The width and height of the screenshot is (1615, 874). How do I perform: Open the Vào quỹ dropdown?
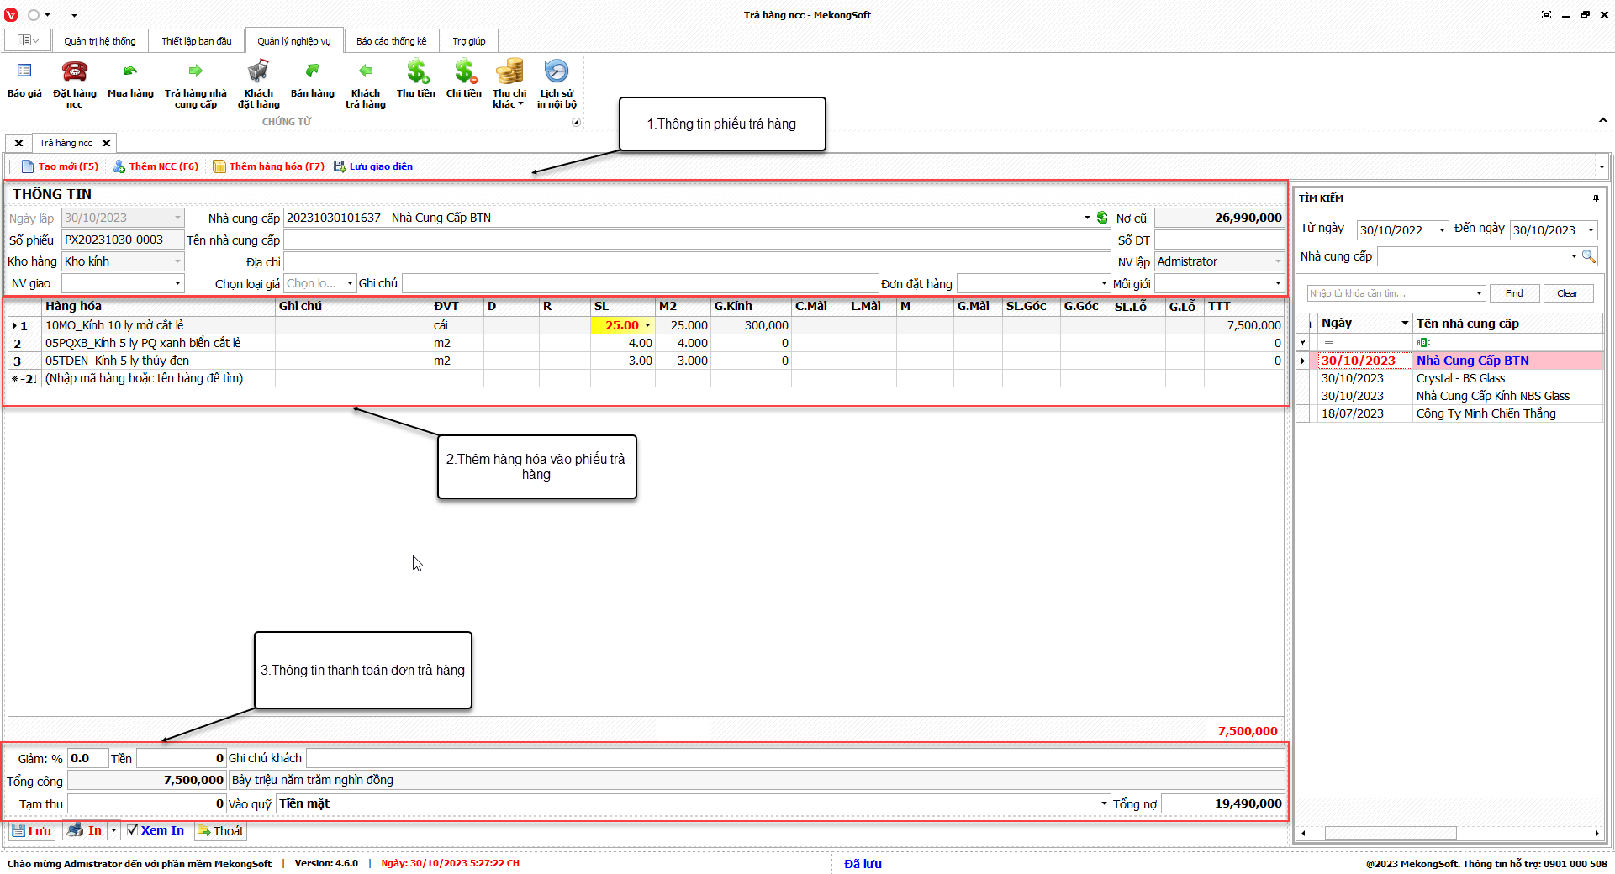point(1104,803)
